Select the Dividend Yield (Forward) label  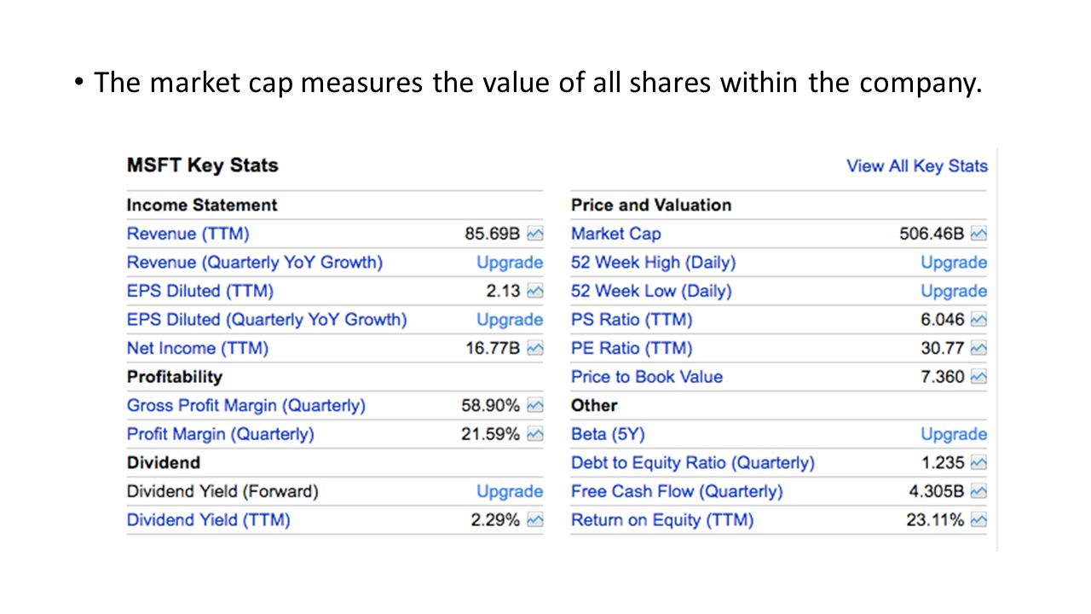222,491
